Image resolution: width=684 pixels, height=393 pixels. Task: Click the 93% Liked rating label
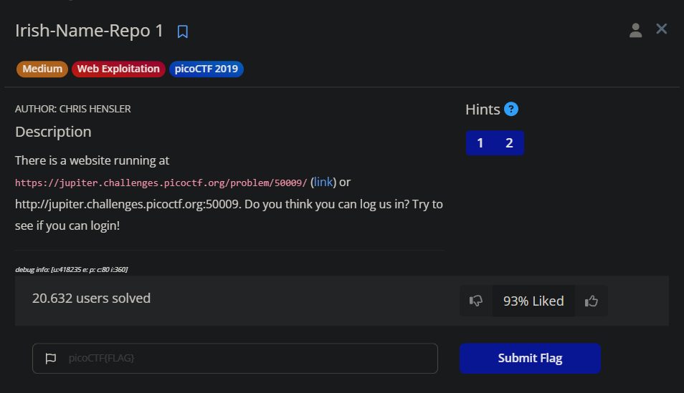click(x=533, y=301)
